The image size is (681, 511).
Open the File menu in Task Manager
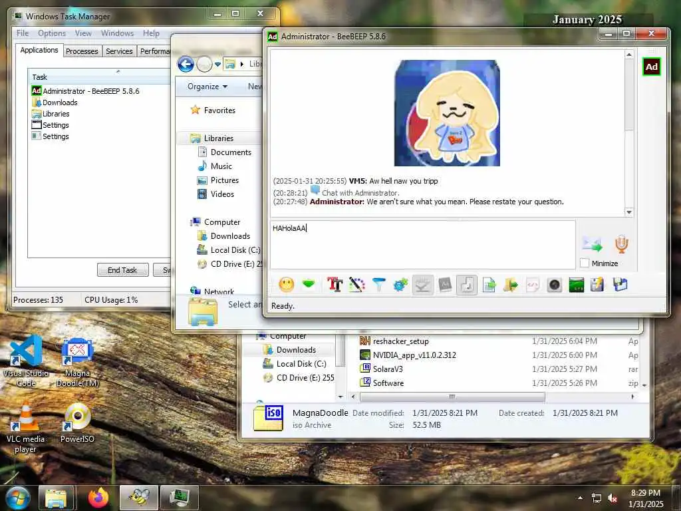pos(23,33)
